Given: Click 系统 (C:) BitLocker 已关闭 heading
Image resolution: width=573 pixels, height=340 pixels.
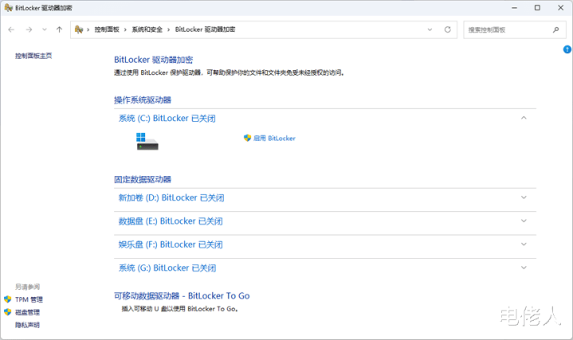Looking at the screenshot, I should (167, 119).
